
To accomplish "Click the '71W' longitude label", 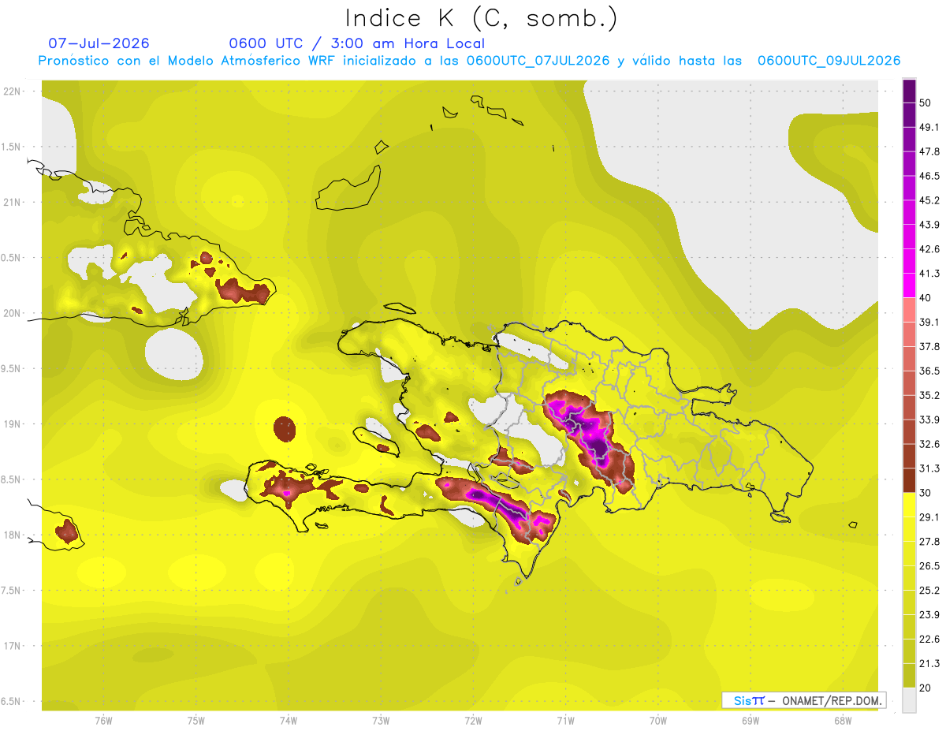I will coord(565,721).
